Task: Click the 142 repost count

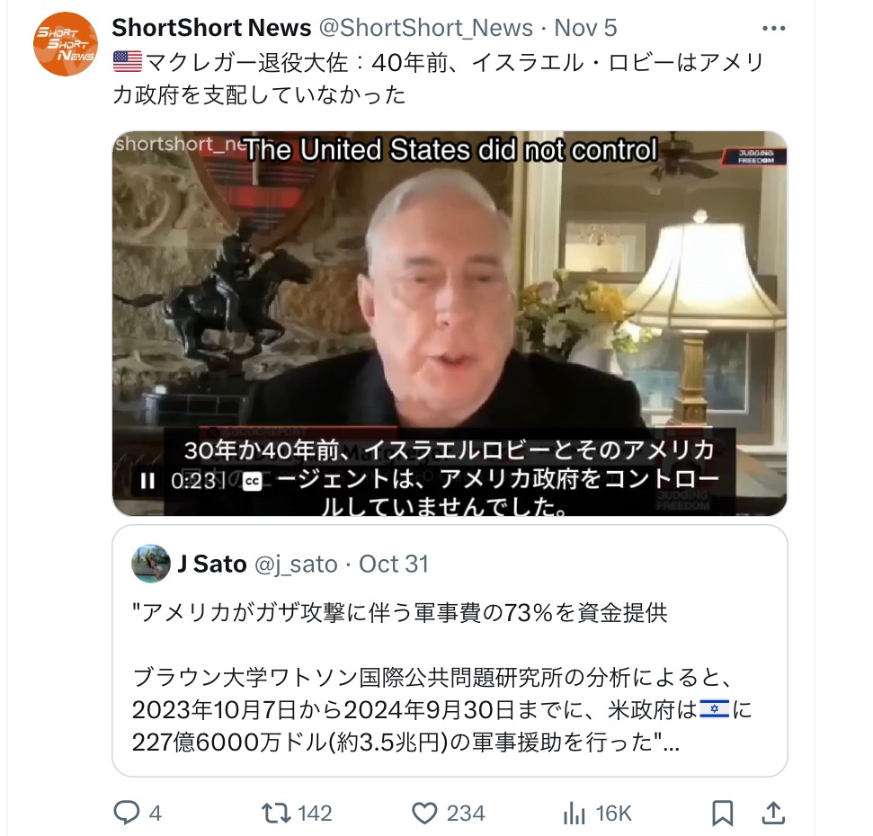Action: click(x=315, y=814)
